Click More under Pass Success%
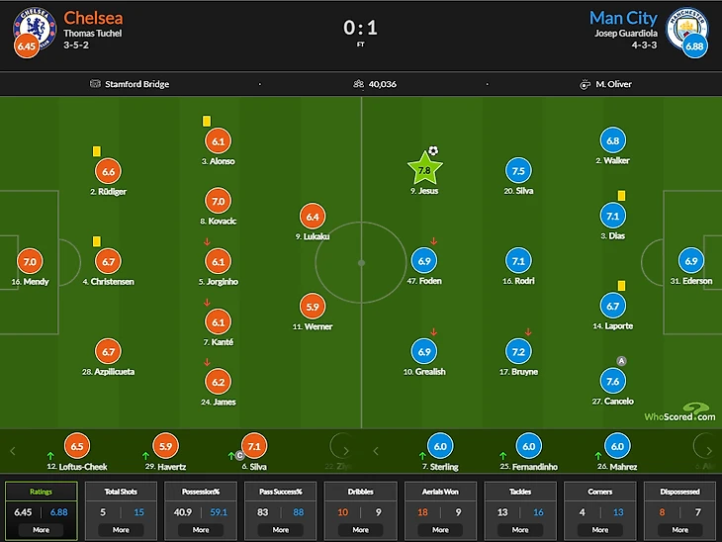Screen dimensions: 722x542 click(x=281, y=530)
